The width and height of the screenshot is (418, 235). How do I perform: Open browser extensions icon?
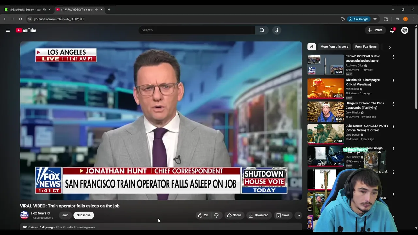(x=386, y=19)
